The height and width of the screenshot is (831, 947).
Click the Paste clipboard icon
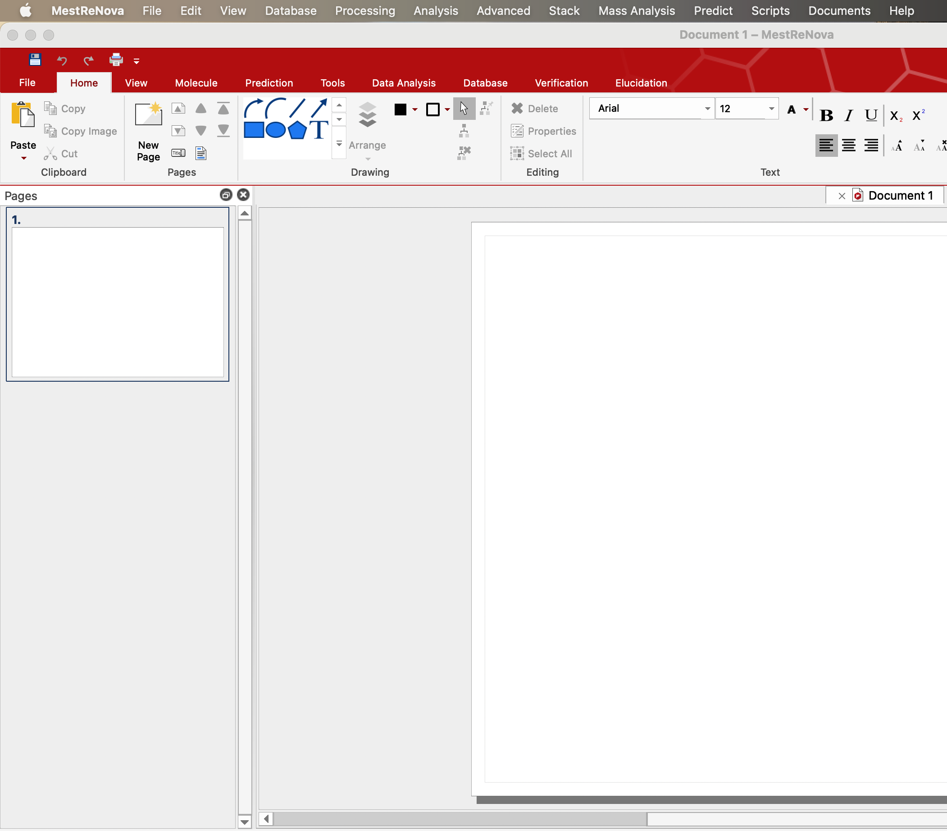23,114
